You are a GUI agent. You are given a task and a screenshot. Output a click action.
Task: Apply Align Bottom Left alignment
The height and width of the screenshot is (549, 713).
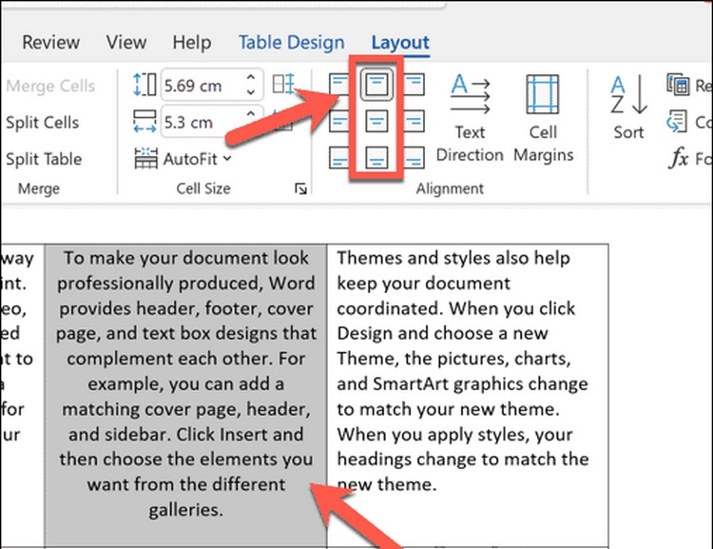pos(338,158)
